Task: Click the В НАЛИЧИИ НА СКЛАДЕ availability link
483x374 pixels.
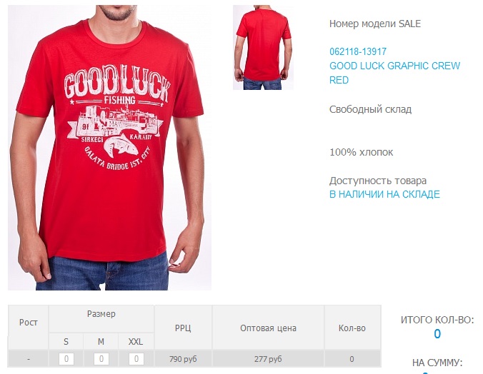Action: pyautogui.click(x=384, y=194)
